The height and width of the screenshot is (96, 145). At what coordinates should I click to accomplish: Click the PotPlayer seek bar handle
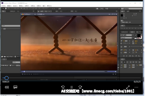[x=24, y=71]
